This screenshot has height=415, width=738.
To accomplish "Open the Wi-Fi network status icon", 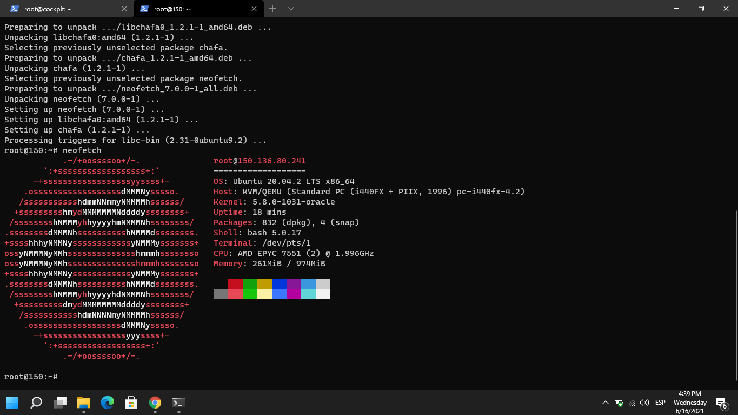I will tap(632, 403).
